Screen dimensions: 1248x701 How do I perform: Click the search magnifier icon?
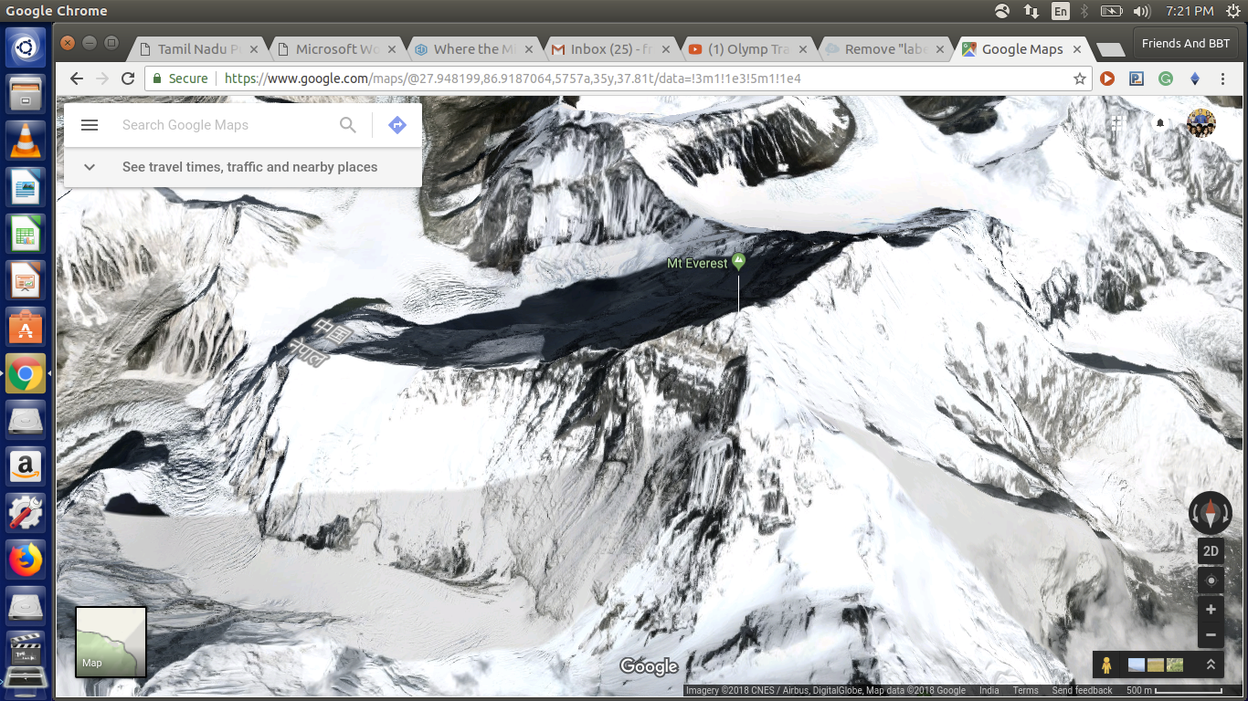(348, 125)
